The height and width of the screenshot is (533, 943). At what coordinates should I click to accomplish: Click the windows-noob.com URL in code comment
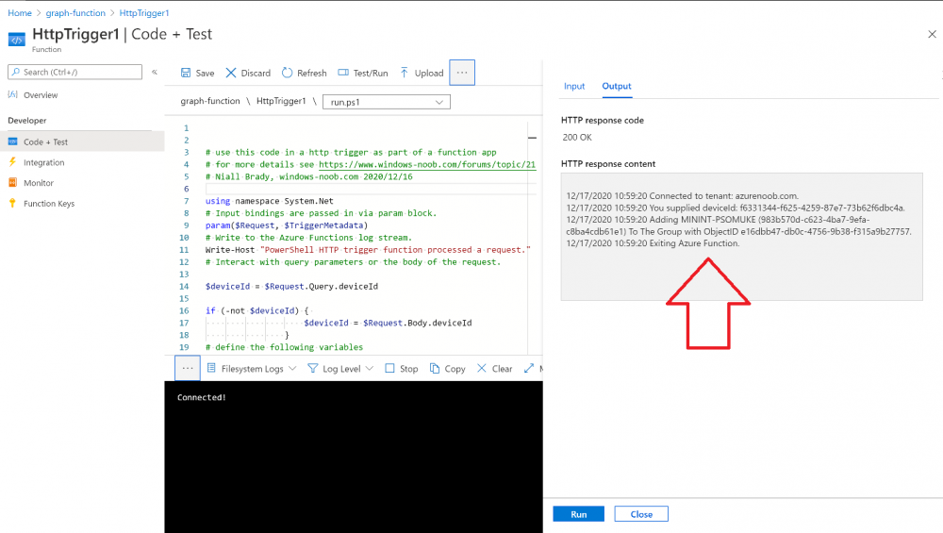pyautogui.click(x=427, y=164)
